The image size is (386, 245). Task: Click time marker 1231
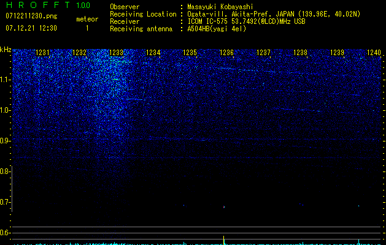pos(42,52)
